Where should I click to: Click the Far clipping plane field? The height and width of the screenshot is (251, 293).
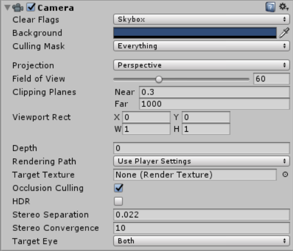pyautogui.click(x=215, y=104)
